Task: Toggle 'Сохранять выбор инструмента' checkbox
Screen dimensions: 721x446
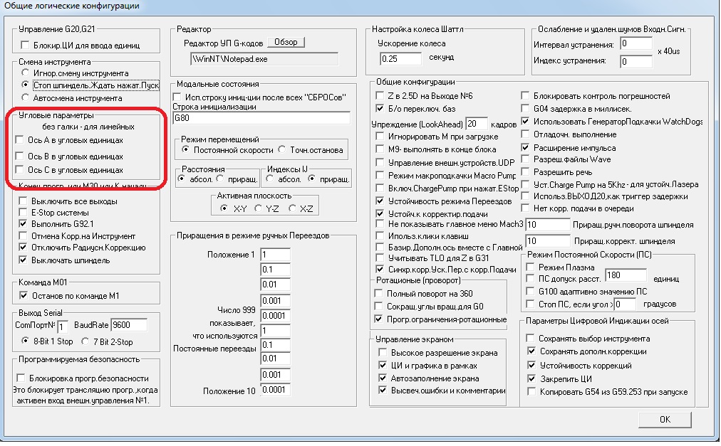Action: (x=531, y=338)
